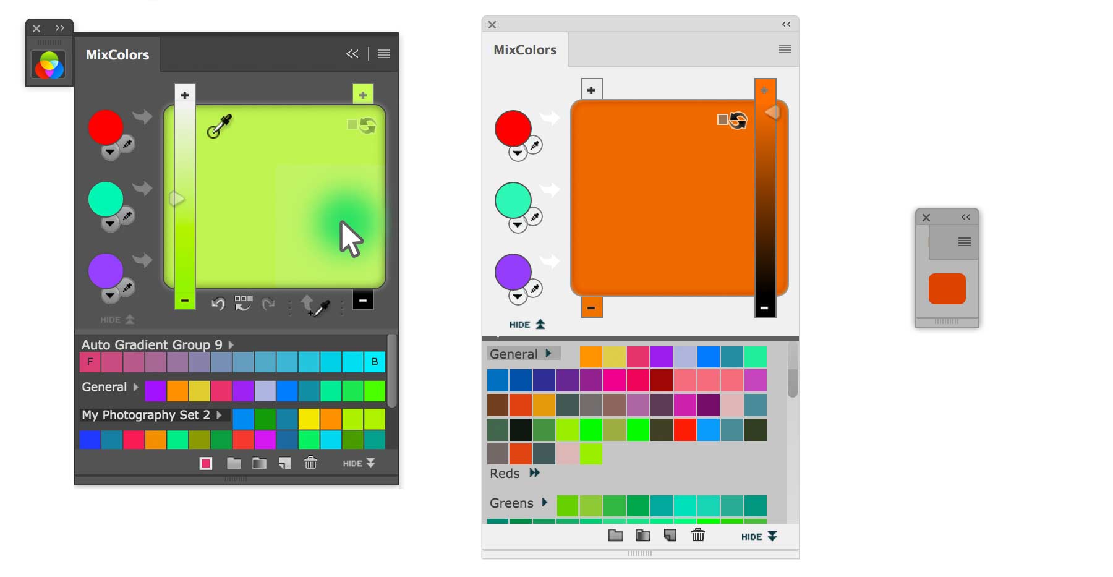This screenshot has height=577, width=1113.
Task: Select the MixColors tab in the right panel
Action: coord(524,49)
